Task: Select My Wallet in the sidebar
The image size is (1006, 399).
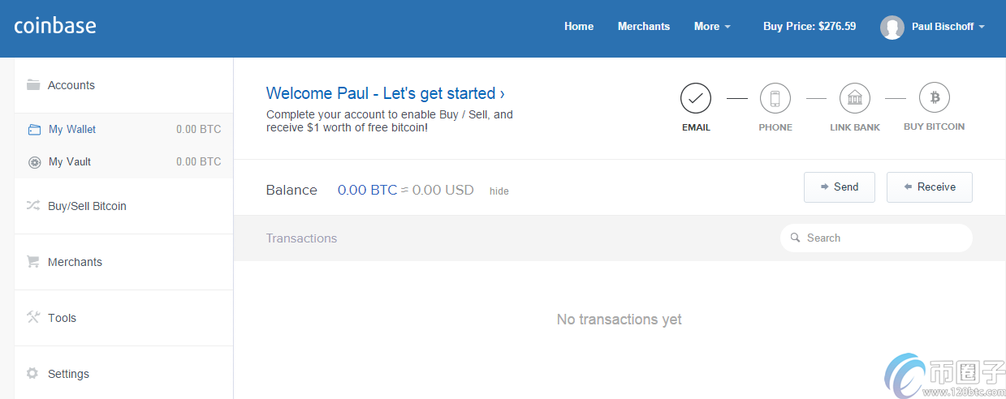Action: (x=72, y=130)
